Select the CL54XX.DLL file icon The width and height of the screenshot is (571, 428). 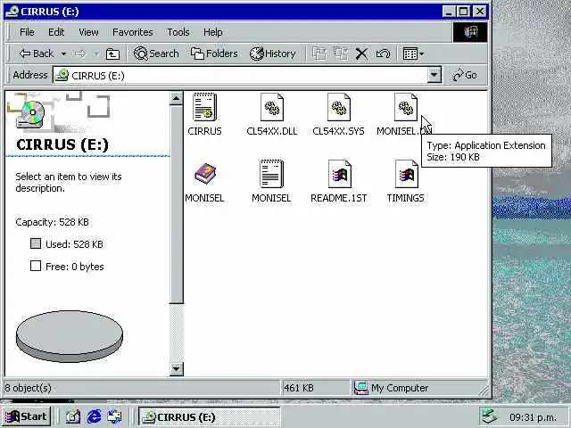tap(271, 107)
